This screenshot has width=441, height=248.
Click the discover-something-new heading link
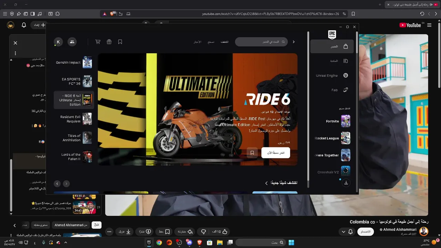click(281, 183)
